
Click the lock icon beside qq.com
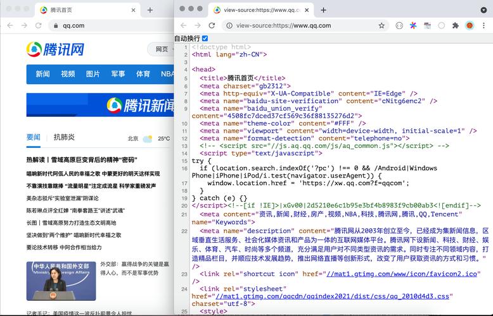(56, 26)
